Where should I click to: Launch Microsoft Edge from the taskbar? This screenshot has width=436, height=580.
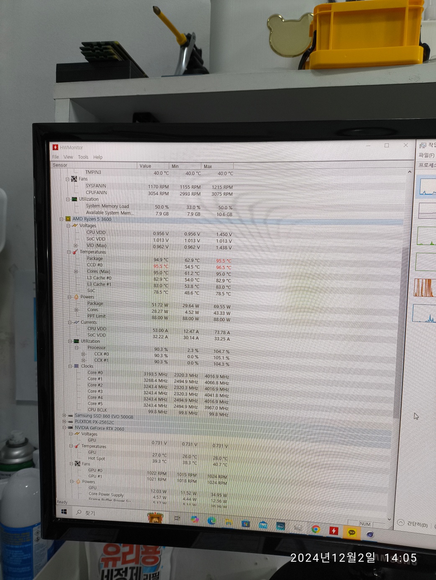[212, 521]
